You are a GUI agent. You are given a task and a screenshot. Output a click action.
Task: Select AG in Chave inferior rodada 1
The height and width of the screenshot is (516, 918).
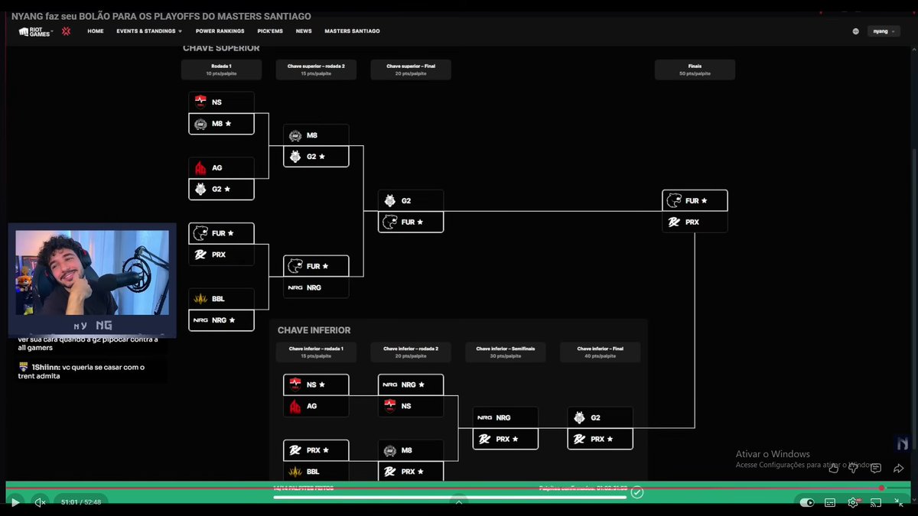click(x=316, y=406)
